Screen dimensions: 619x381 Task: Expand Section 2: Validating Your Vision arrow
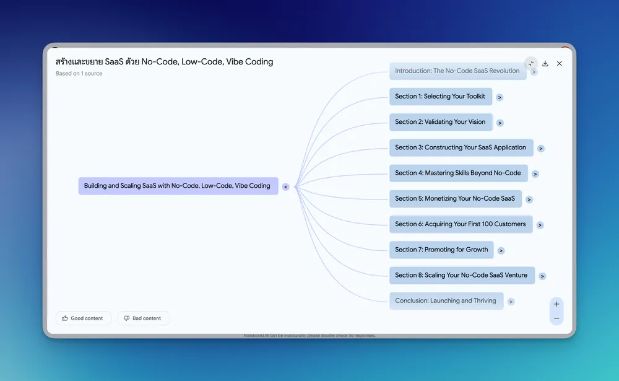click(500, 123)
